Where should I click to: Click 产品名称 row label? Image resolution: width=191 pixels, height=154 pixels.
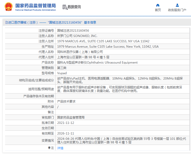tap(48, 62)
